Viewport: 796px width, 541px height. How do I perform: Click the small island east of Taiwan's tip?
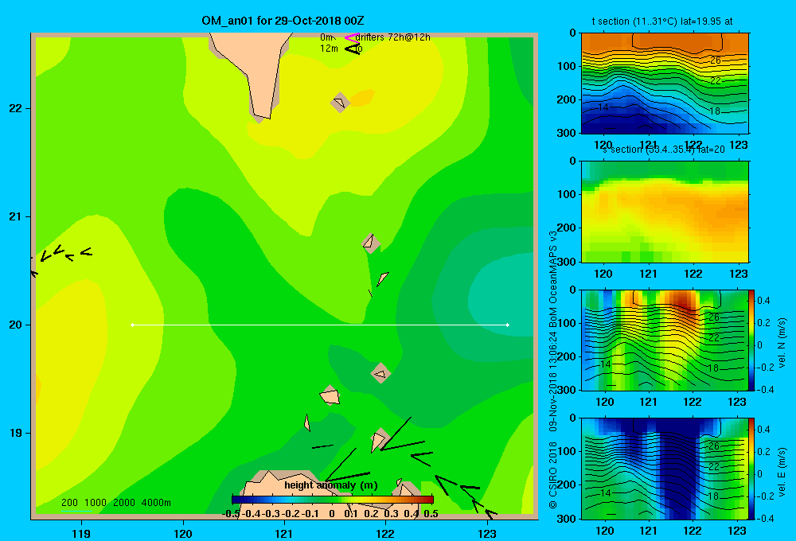coord(340,103)
